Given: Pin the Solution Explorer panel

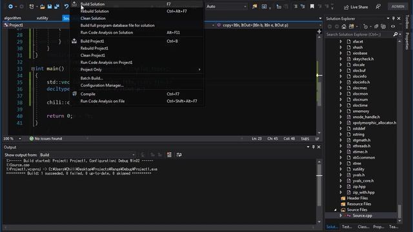Looking at the screenshot, I should (x=393, y=19).
